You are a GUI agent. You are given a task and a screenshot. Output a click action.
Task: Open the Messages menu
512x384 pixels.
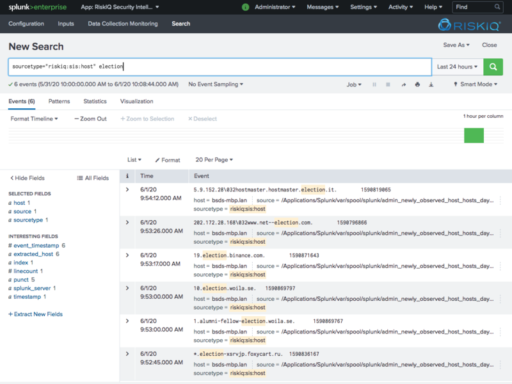pyautogui.click(x=323, y=7)
